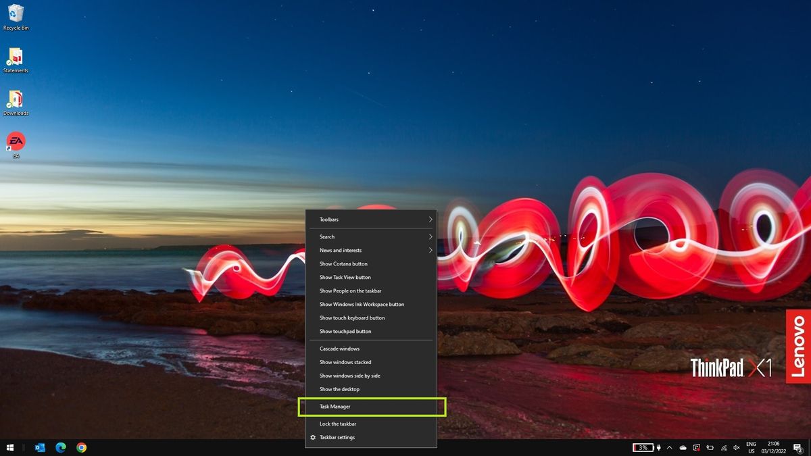Viewport: 811px width, 456px height.
Task: Open the notification center icon
Action: click(797, 447)
